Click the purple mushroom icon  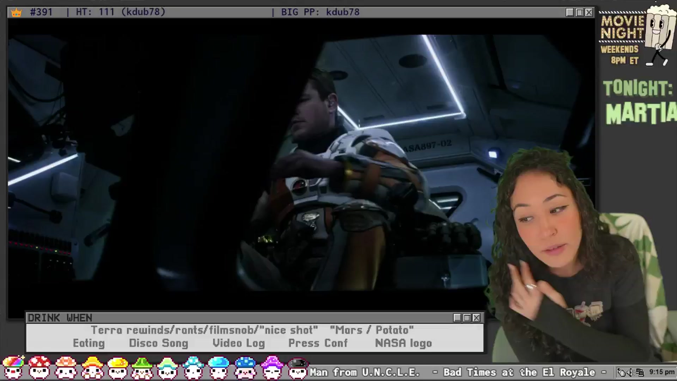(272, 367)
